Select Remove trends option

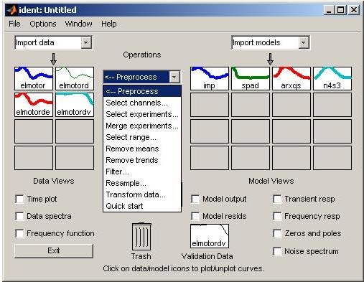pyautogui.click(x=142, y=160)
